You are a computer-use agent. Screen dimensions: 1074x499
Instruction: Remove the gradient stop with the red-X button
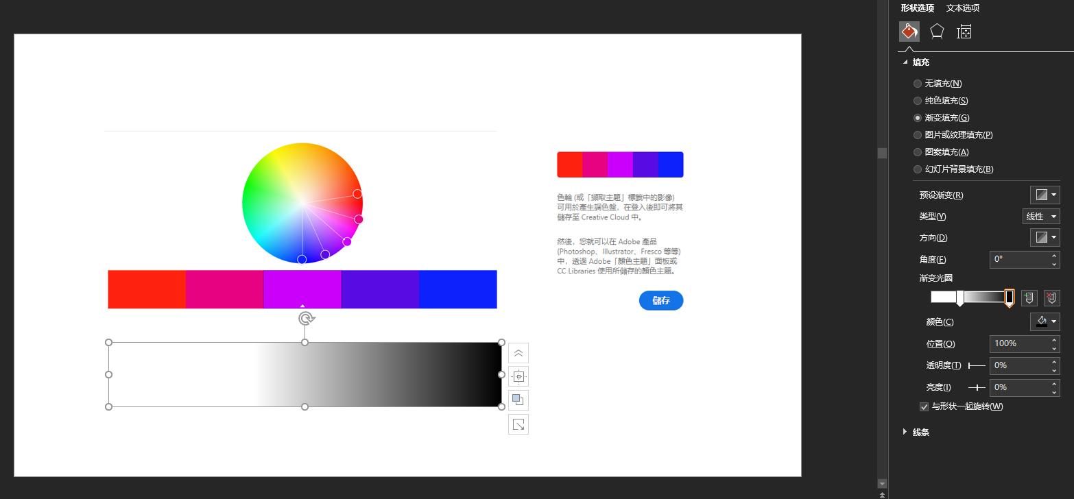(1052, 297)
